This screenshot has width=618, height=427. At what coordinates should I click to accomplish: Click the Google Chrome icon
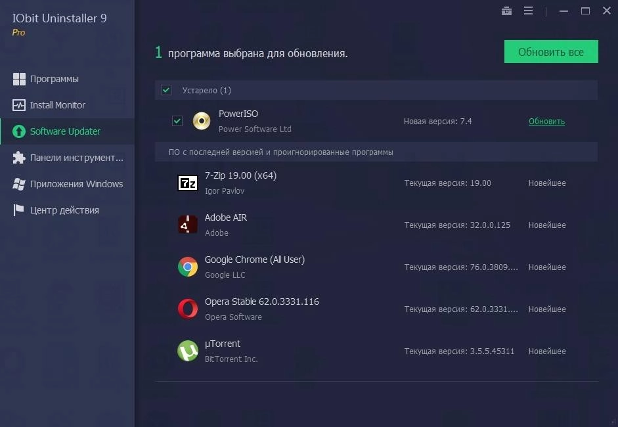(x=188, y=267)
